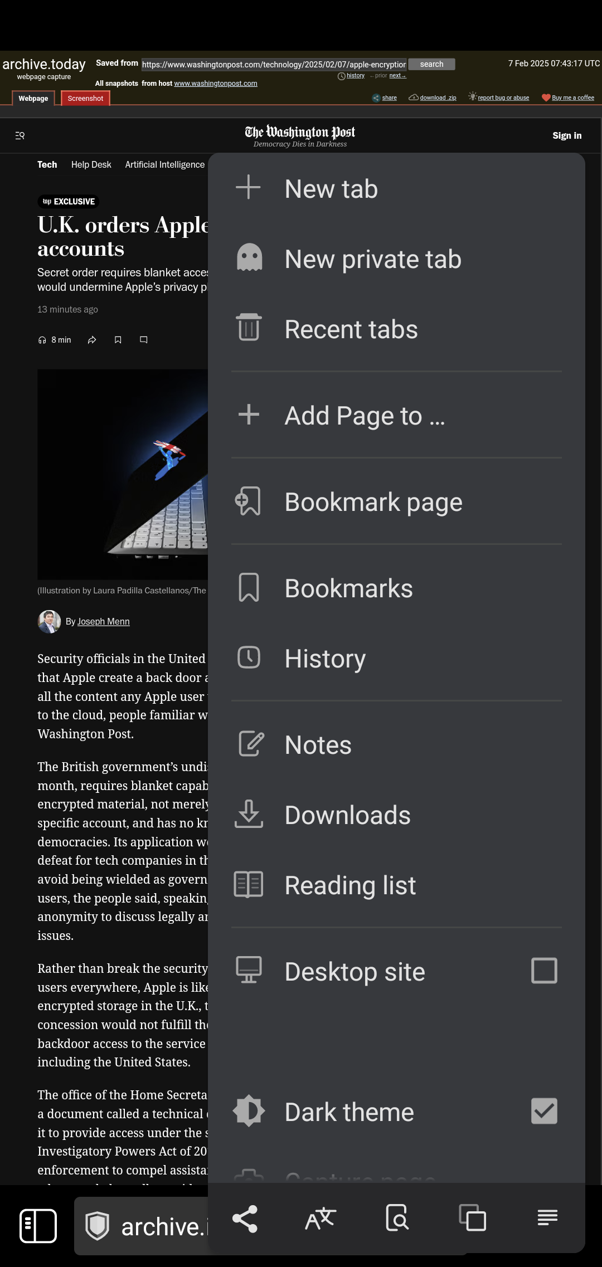Select the Artificial Intelligence section link

pyautogui.click(x=165, y=164)
